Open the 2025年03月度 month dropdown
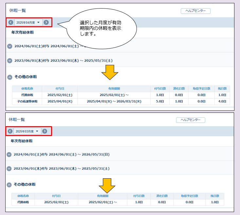This screenshot has width=240, height=215. point(28,131)
